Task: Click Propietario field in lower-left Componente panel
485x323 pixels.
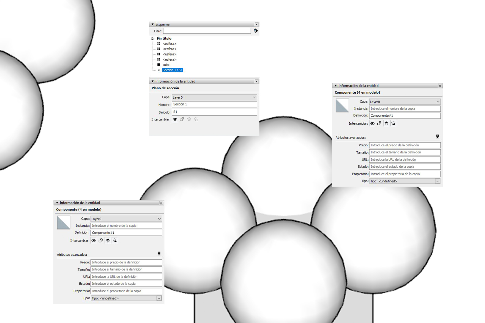Action: tap(126, 291)
